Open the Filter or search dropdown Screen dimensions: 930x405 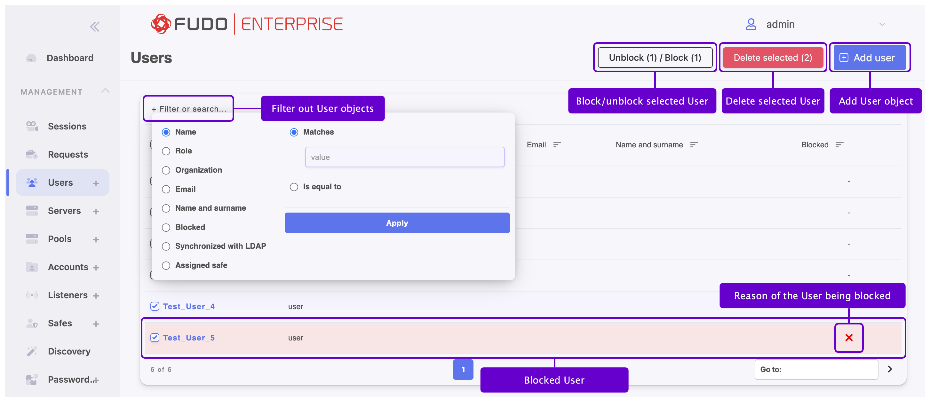pos(189,109)
